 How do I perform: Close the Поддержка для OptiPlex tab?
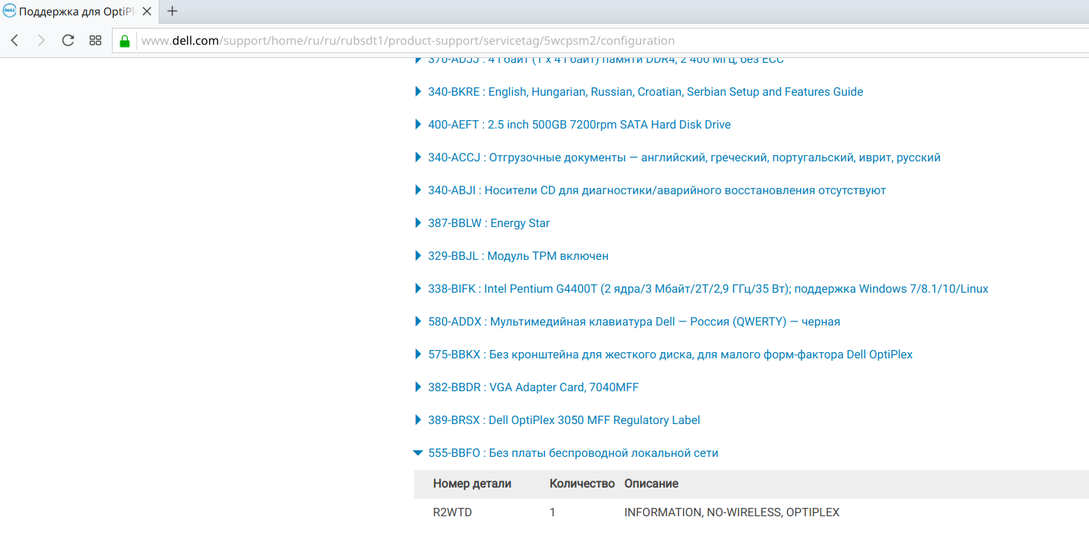click(x=147, y=11)
